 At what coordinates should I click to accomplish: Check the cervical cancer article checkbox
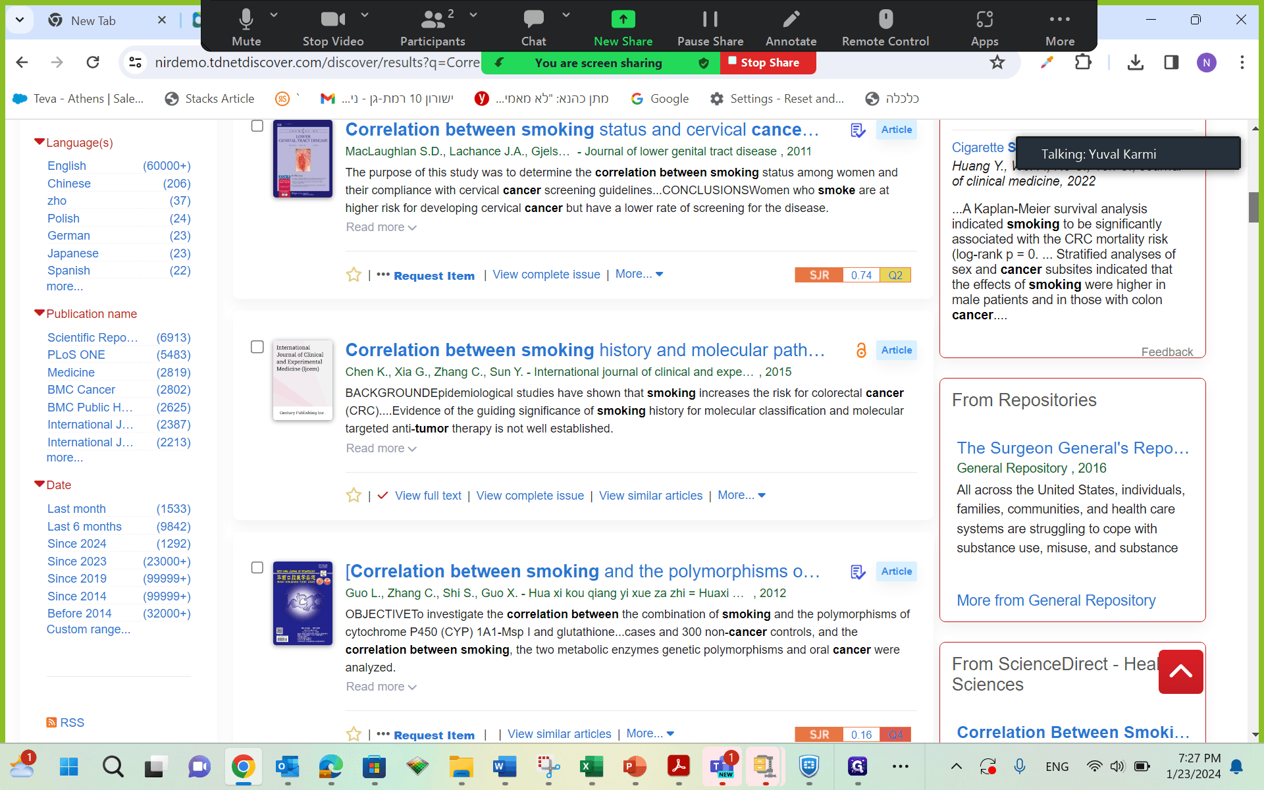(x=257, y=126)
